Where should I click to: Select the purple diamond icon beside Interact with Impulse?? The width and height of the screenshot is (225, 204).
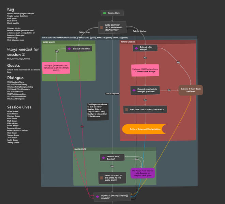click(103, 158)
